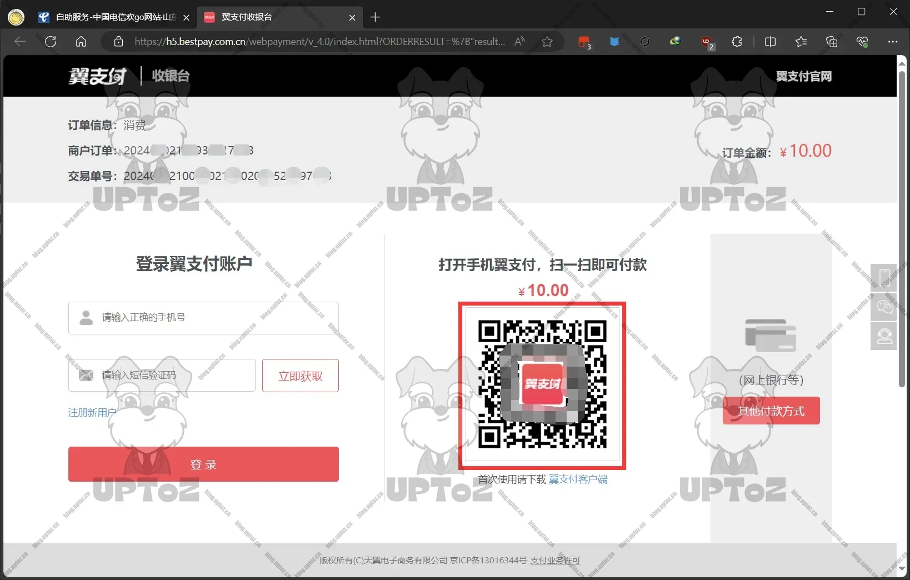The width and height of the screenshot is (910, 580).
Task: Open the browser home page icon
Action: (81, 42)
